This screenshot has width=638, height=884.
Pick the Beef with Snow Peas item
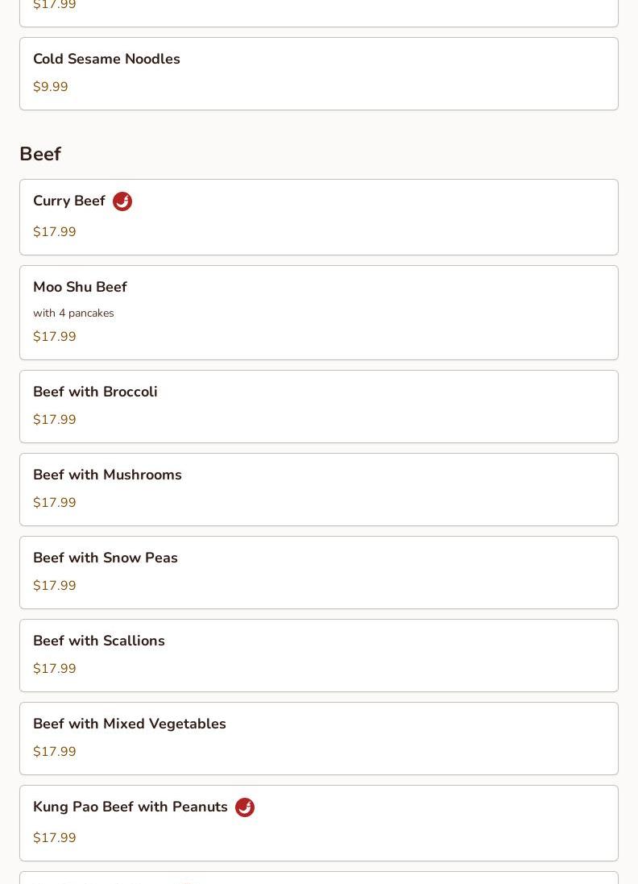tap(106, 558)
